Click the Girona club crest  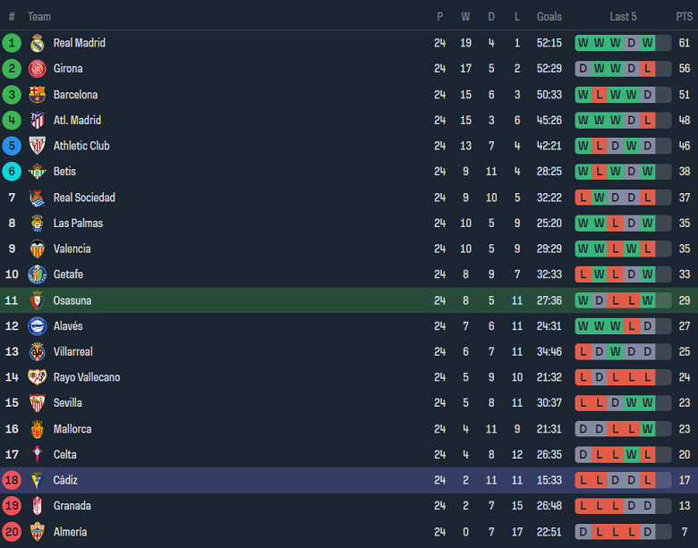pyautogui.click(x=37, y=69)
